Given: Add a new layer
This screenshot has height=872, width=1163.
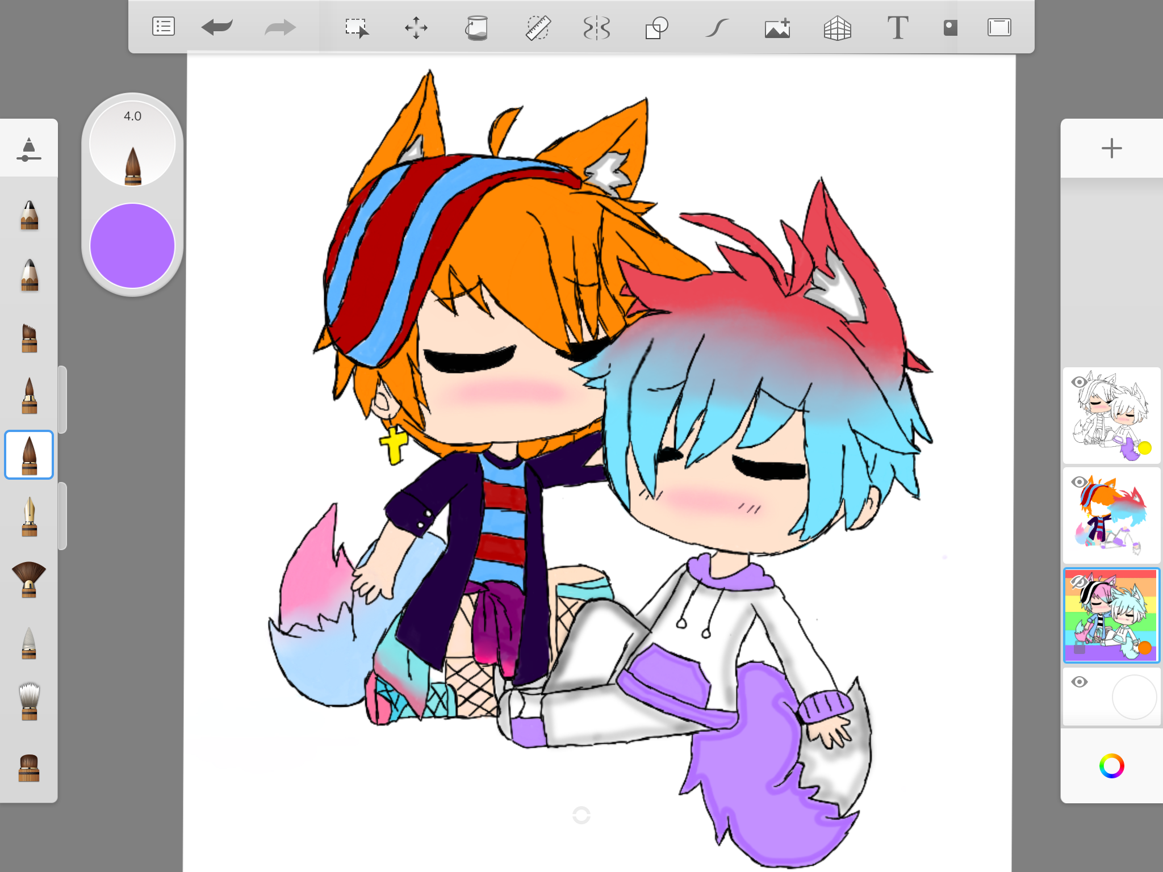Looking at the screenshot, I should click(1111, 149).
